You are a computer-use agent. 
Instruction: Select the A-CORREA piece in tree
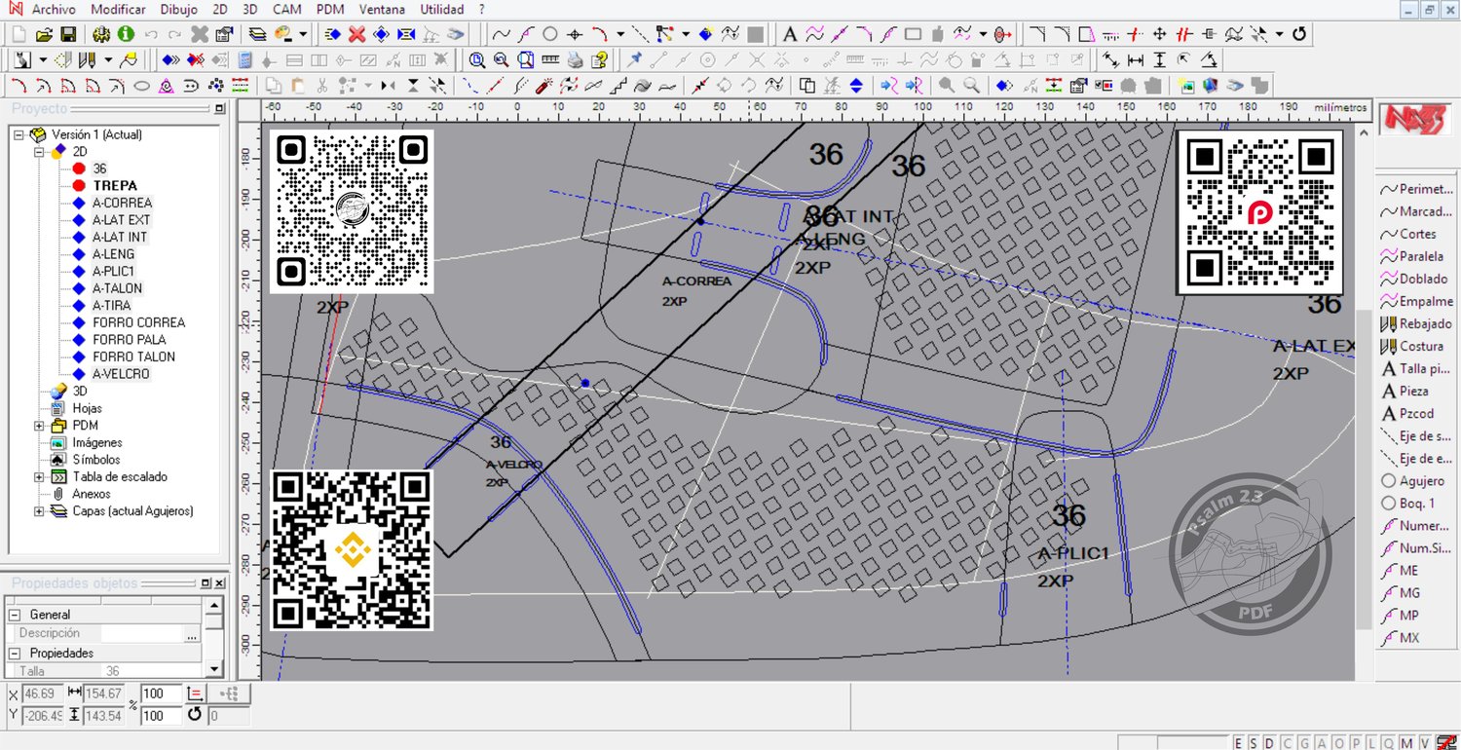(x=123, y=203)
